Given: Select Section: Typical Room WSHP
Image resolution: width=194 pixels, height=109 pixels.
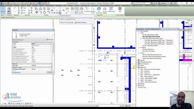Looking at the screenshot, I should [x=150, y=46].
